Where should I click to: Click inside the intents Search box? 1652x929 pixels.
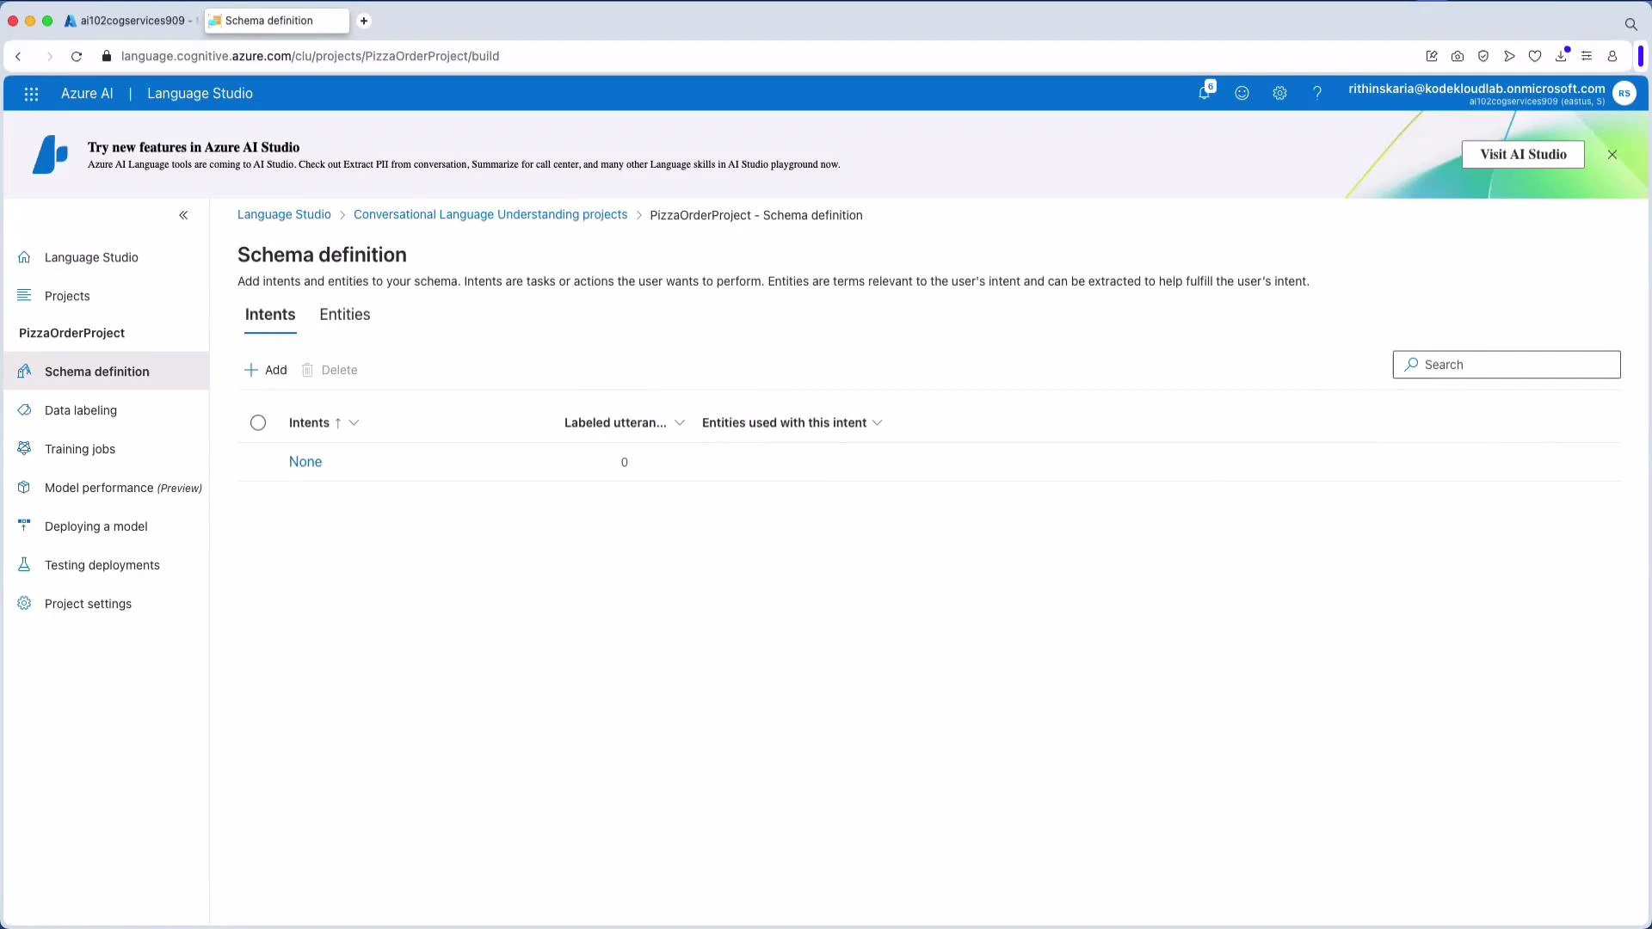click(1506, 364)
